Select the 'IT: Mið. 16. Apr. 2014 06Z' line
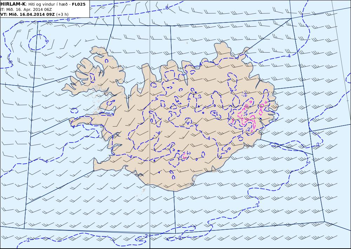Screen dimensions: 351x249 [x=26, y=9]
